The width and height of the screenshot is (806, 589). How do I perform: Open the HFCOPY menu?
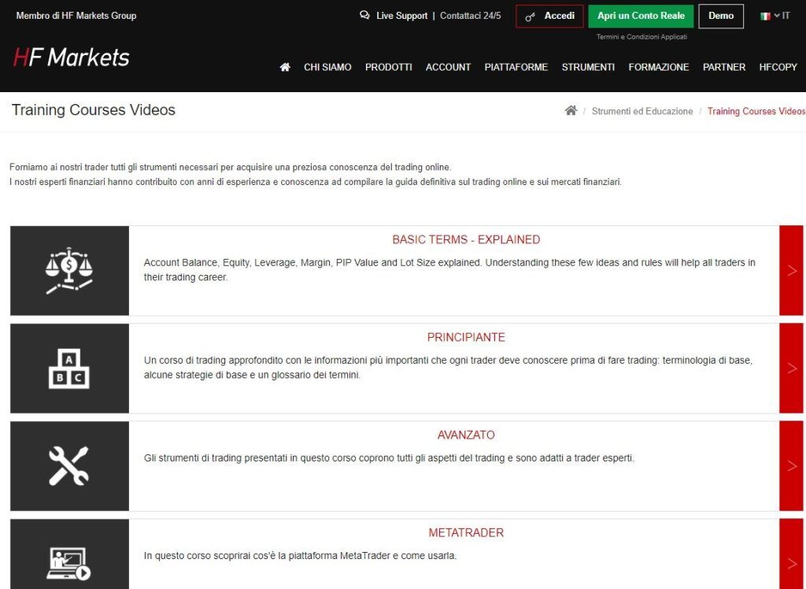(778, 68)
